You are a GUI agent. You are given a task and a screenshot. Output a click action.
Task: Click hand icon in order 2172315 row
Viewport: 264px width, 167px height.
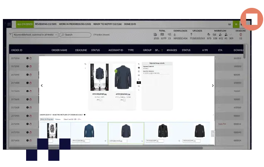click(31, 124)
